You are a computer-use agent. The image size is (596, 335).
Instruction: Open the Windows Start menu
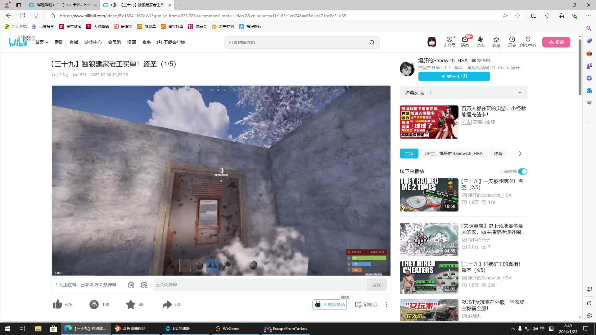(x=7, y=328)
